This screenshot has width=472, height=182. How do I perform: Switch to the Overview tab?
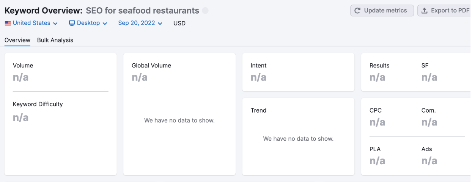[17, 40]
